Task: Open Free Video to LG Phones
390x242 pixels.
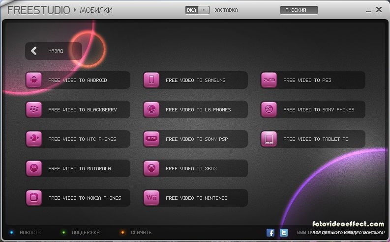Action: pos(195,109)
